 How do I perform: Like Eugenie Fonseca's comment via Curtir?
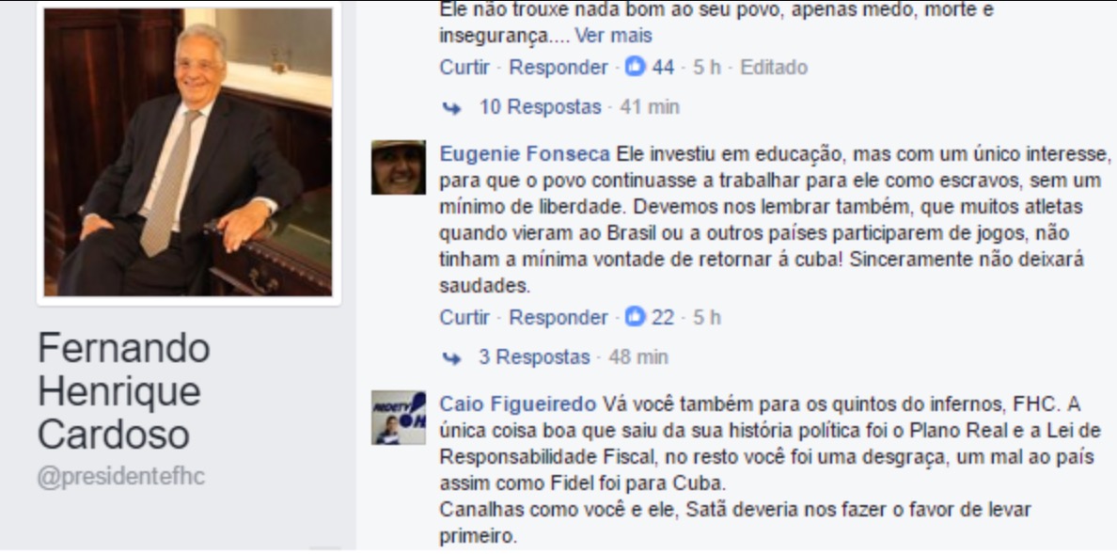click(x=464, y=317)
